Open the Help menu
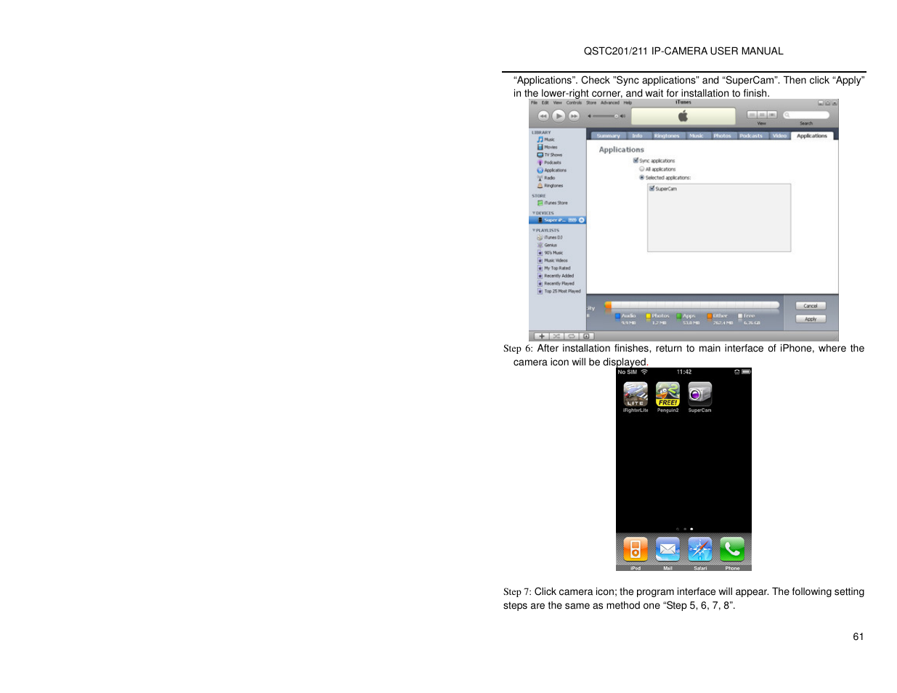The image size is (897, 693). pos(628,102)
